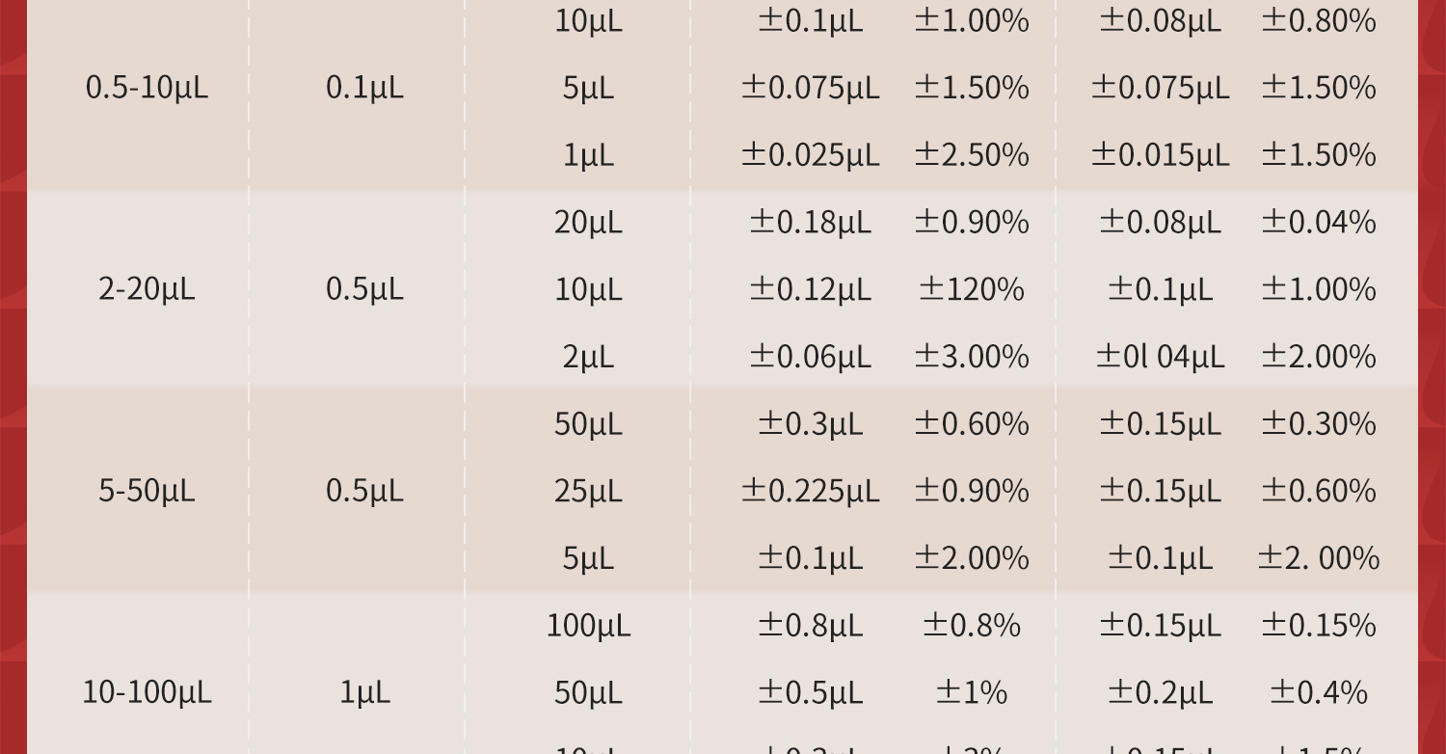Screen dimensions: 1446x754
Task: Select the ±0.80% value
Action: click(x=1318, y=20)
